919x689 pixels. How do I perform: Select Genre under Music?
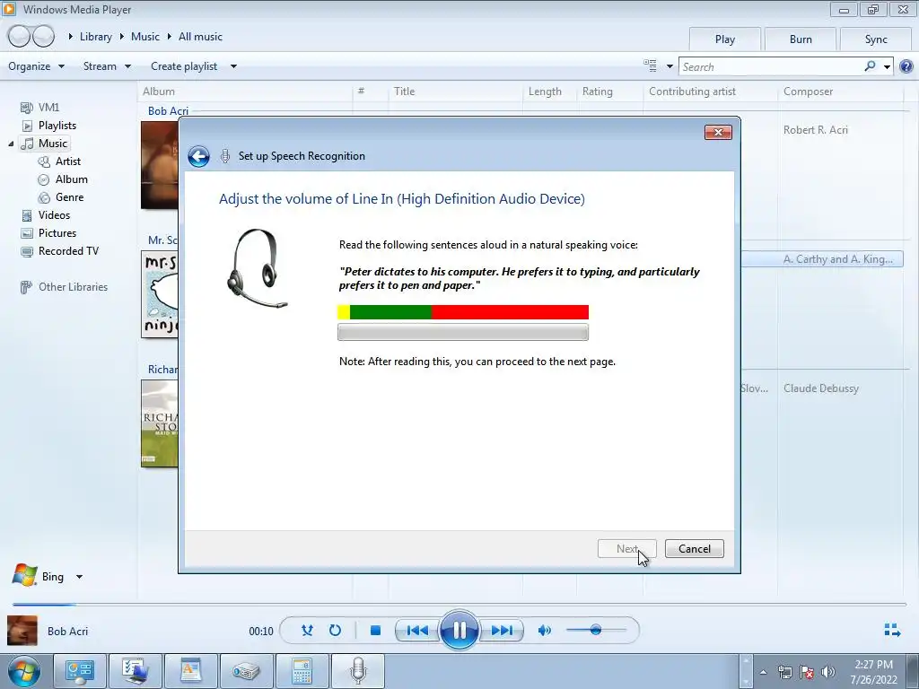point(69,197)
